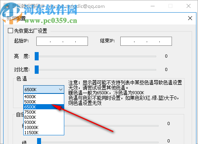Close the main 显示器设置同步 window
This screenshot has height=144, width=198.
189,6
